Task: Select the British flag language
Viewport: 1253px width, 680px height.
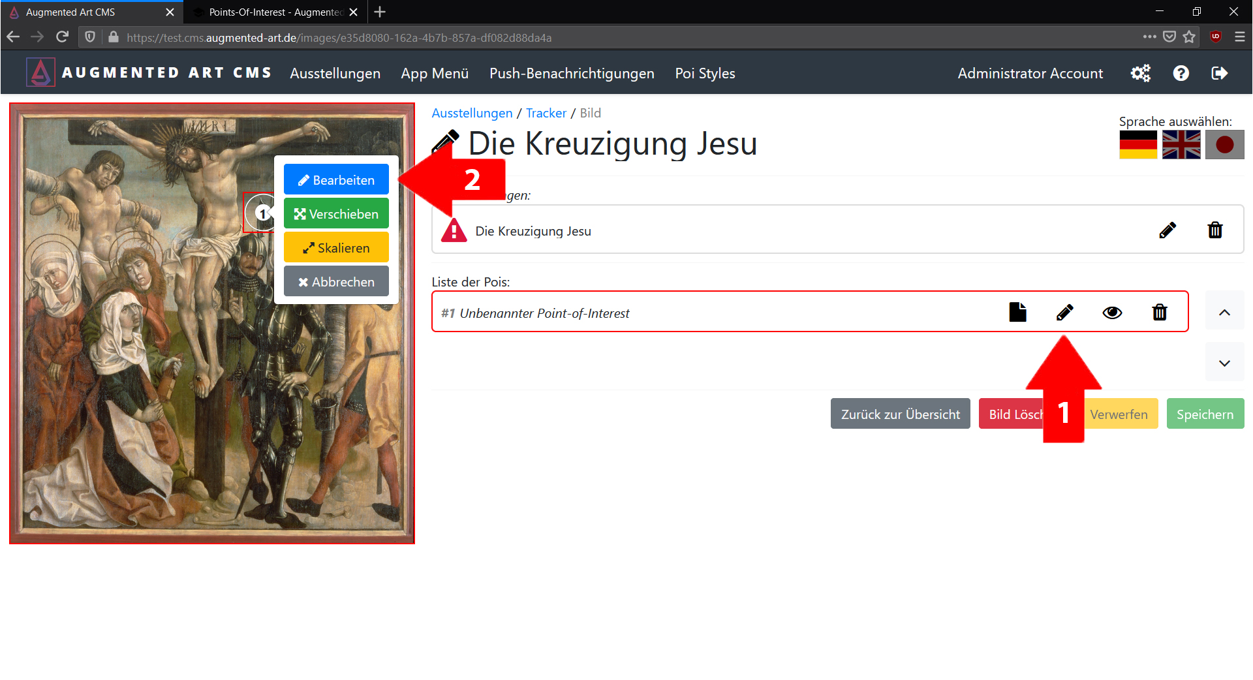Action: point(1181,144)
